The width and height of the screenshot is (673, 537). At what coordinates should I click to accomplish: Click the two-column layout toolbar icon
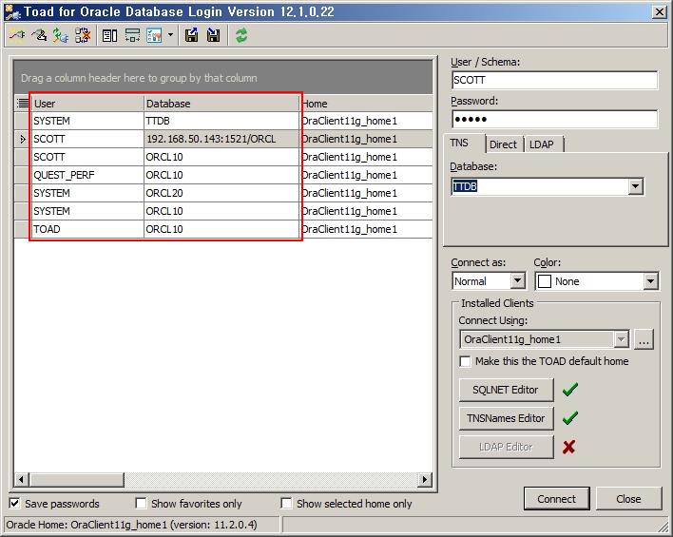pyautogui.click(x=109, y=35)
